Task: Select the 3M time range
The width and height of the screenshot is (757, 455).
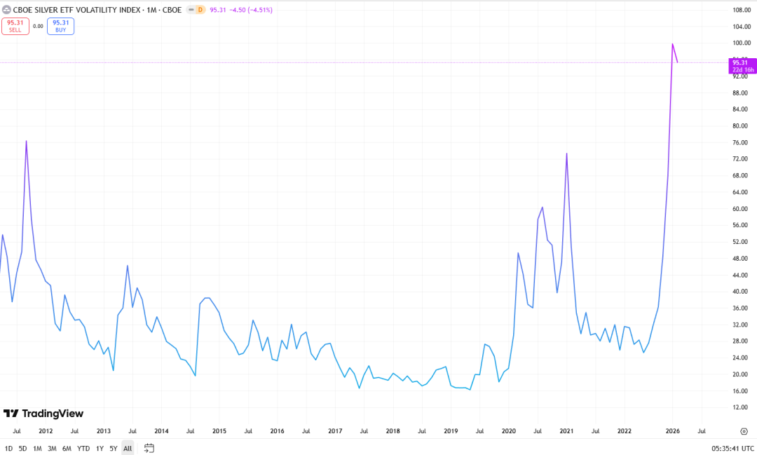Action: point(52,448)
